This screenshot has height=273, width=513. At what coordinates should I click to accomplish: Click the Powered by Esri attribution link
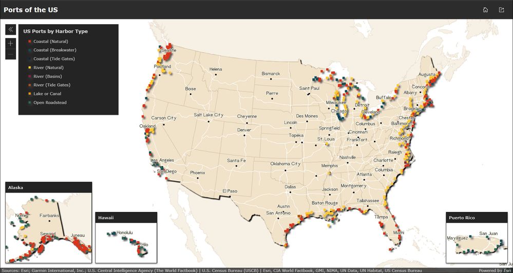496,270
